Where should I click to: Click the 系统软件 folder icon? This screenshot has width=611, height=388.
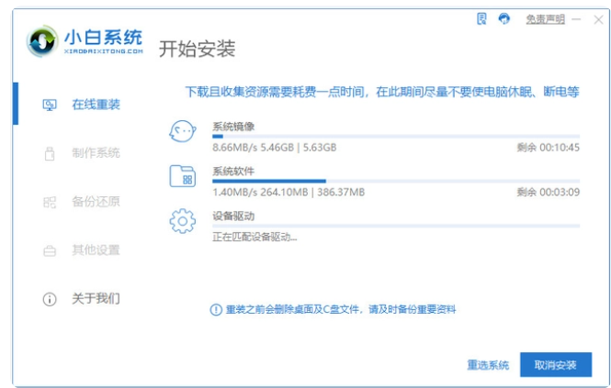[182, 176]
